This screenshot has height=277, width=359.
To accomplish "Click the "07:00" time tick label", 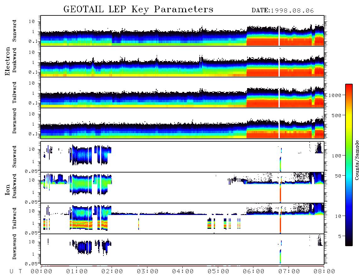I will click(x=289, y=271).
